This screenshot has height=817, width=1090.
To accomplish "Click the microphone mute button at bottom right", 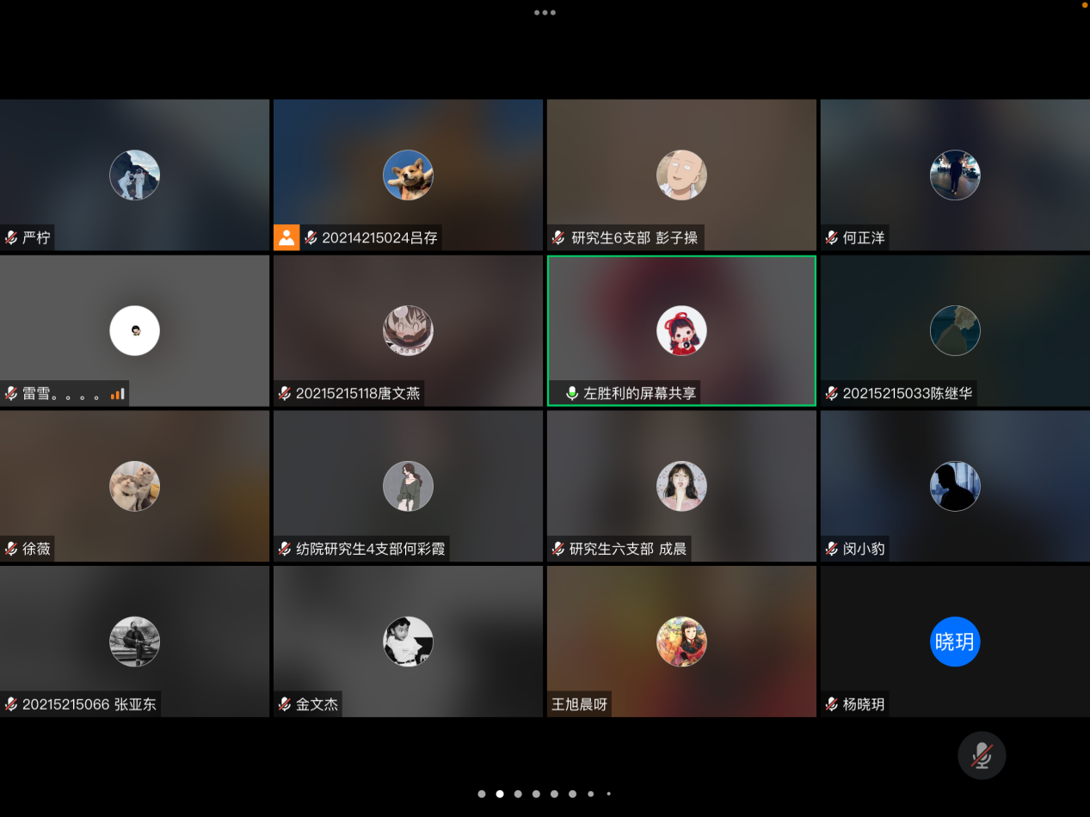I will coord(981,755).
